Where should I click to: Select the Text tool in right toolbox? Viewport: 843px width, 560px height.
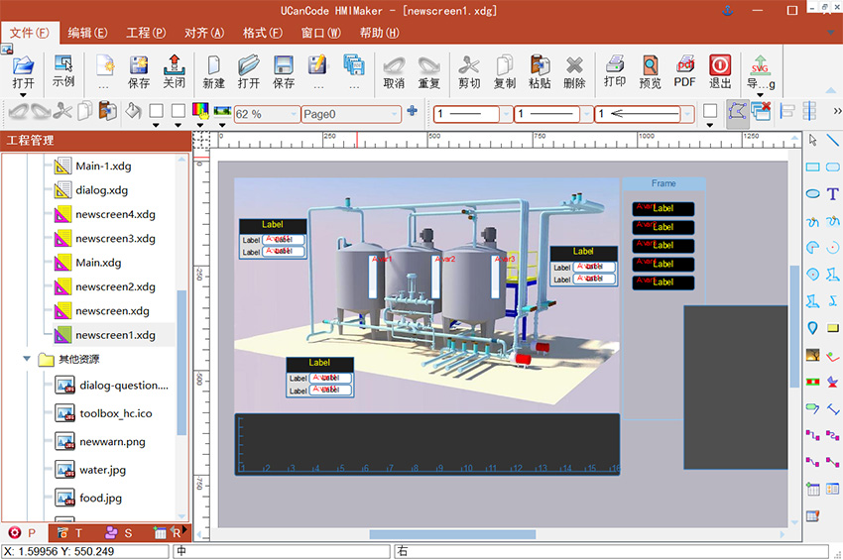[x=832, y=194]
